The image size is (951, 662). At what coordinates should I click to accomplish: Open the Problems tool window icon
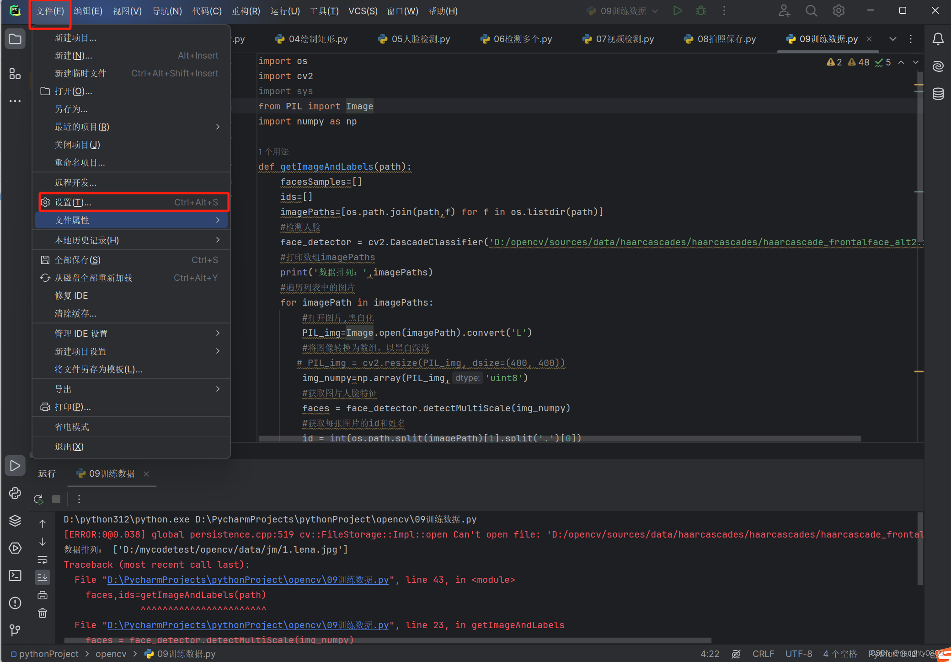tap(15, 603)
